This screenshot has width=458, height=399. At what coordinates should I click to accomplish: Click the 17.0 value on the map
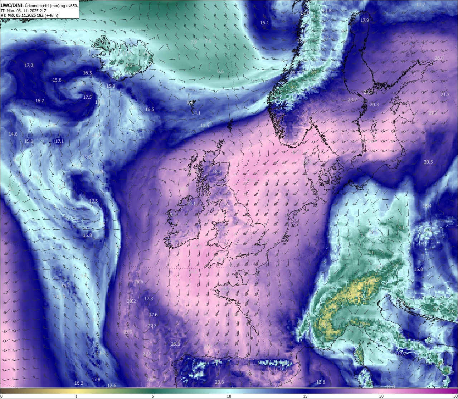[29, 65]
